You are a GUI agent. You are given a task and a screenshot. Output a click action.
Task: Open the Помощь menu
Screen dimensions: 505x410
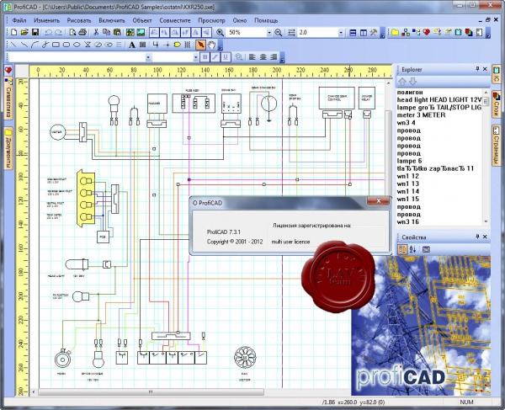coord(266,20)
